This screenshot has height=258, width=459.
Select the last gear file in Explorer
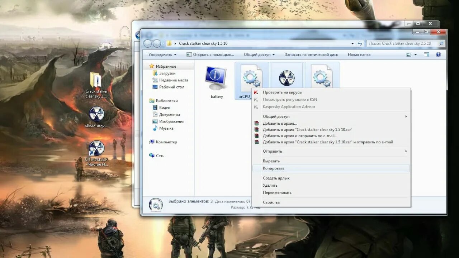coord(321,76)
